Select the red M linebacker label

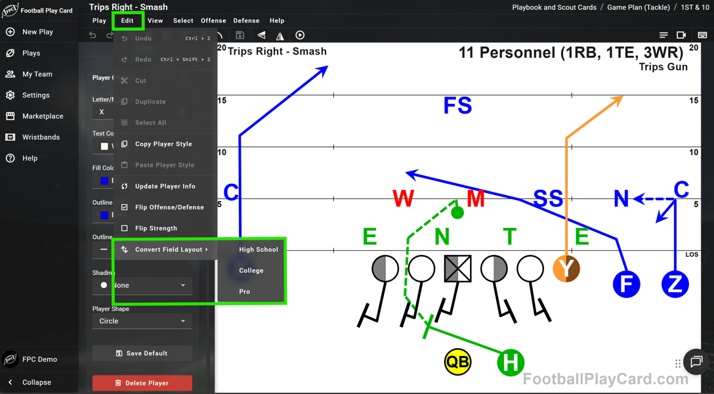point(476,198)
